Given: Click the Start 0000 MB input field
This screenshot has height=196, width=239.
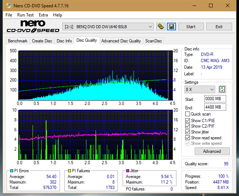Looking at the screenshot, I should tap(215, 99).
